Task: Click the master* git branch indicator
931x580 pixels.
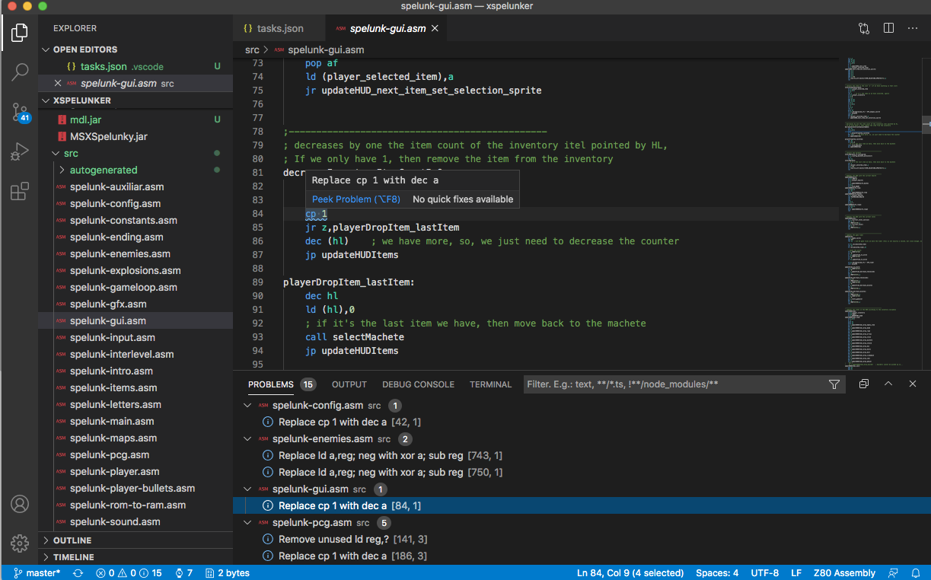Action: point(35,572)
